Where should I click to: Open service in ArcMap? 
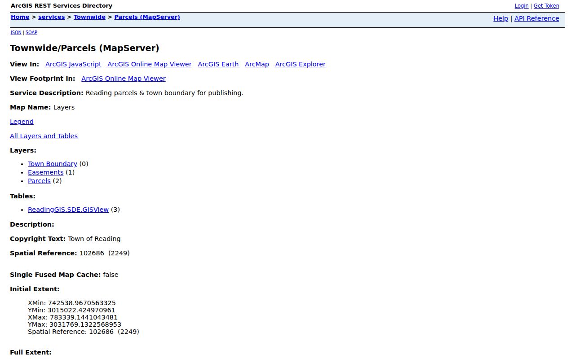[x=257, y=64]
